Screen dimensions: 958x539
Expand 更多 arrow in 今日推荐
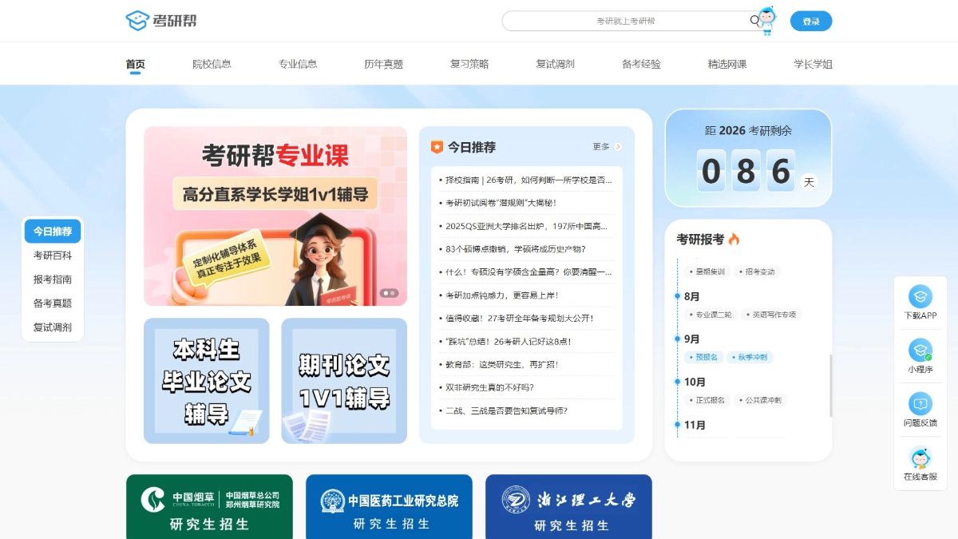pos(618,147)
